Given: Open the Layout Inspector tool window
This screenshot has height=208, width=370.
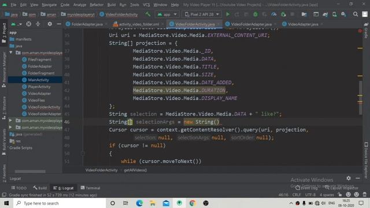Looking at the screenshot, I should click(x=342, y=188).
